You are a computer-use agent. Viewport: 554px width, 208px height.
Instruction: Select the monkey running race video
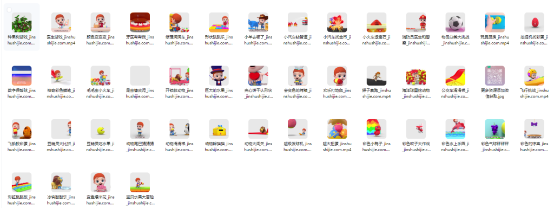point(377,76)
